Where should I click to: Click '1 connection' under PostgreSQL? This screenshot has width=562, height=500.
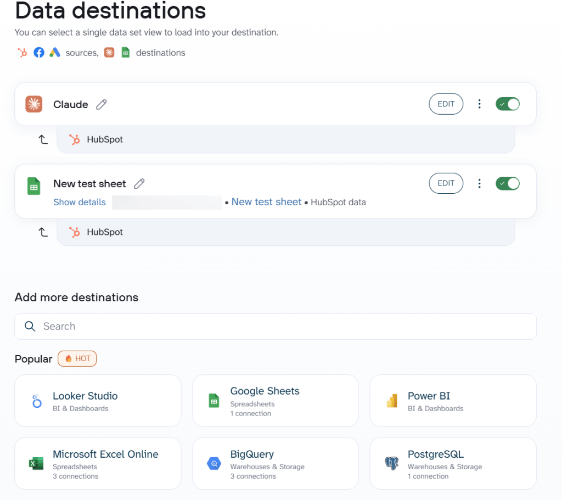[428, 476]
